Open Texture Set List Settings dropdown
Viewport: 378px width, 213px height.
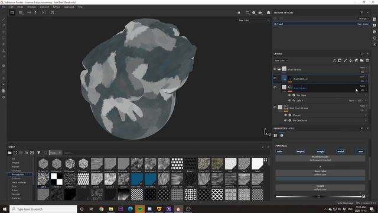click(x=364, y=18)
